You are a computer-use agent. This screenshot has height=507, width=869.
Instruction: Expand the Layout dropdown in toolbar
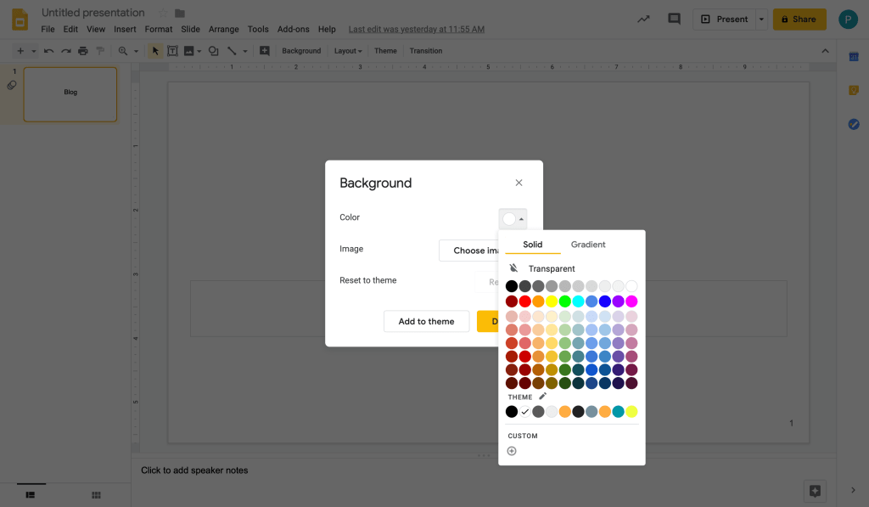click(x=348, y=51)
